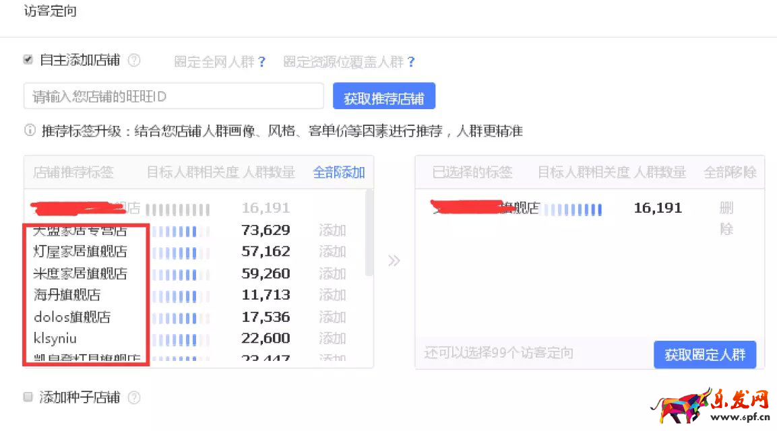The height and width of the screenshot is (431, 777).
Task: Check the 添加种子店铺 checkbox
Action: (x=28, y=397)
